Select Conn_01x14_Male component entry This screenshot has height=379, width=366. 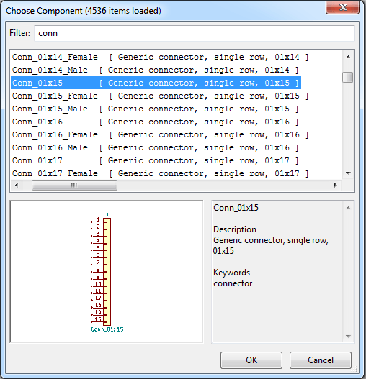pyautogui.click(x=156, y=70)
